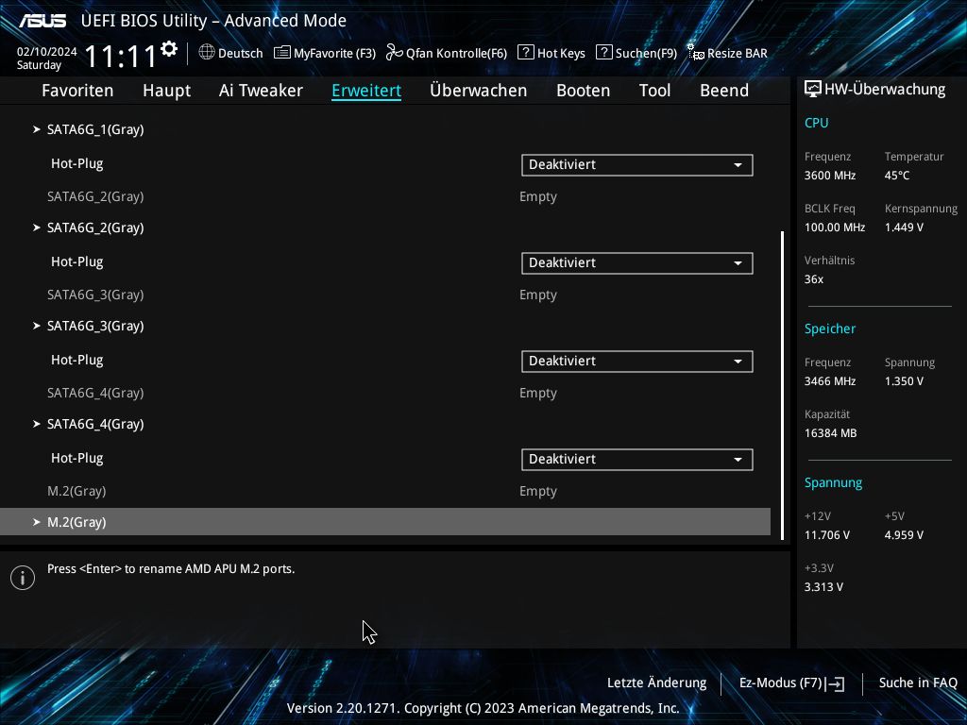Click the +12V 11.706 V reading
The width and height of the screenshot is (967, 725).
827,535
